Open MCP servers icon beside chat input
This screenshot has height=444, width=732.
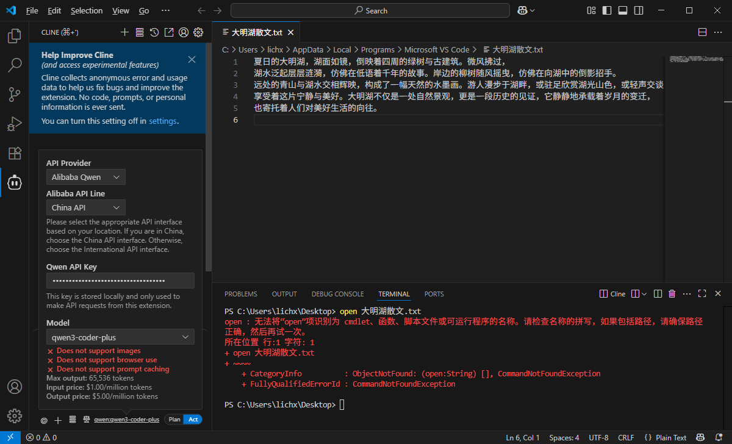[72, 420]
